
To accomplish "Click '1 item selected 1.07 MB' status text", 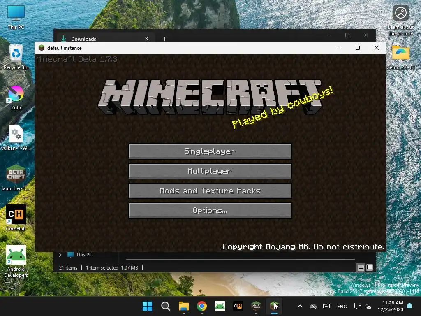I will click(112, 267).
